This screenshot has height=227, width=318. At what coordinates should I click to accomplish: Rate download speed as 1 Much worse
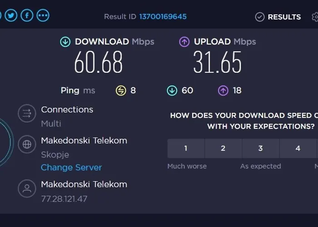pos(186,148)
